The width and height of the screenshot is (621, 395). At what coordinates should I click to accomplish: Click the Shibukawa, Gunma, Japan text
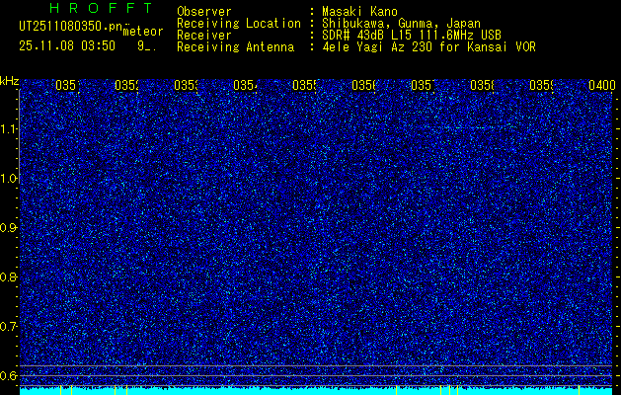401,24
